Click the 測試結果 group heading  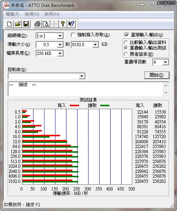coord(88,100)
